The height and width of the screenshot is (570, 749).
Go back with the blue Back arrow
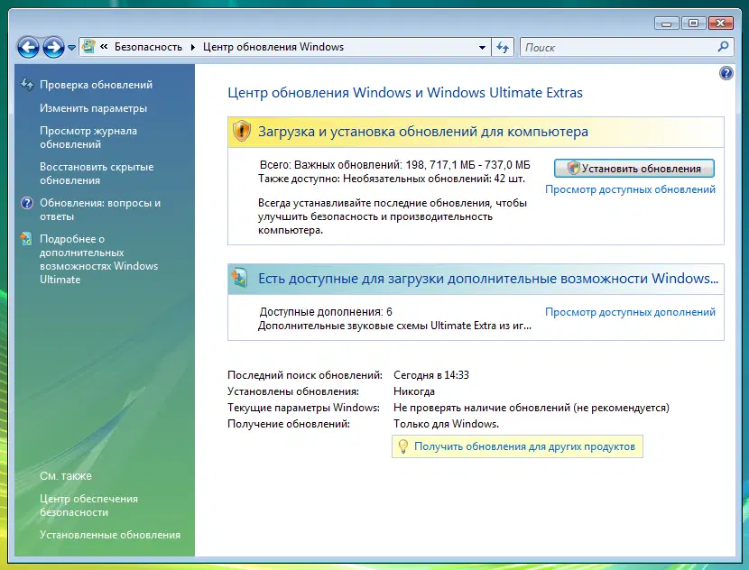(28, 47)
